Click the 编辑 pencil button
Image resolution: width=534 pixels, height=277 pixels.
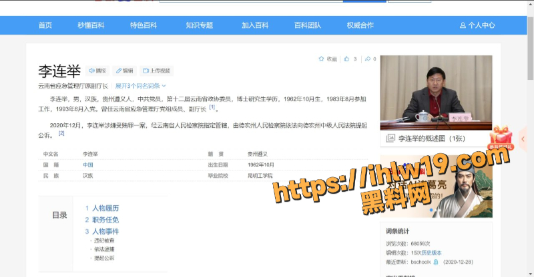pos(125,71)
